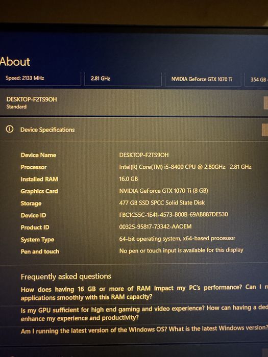Click the About page title

(15, 62)
